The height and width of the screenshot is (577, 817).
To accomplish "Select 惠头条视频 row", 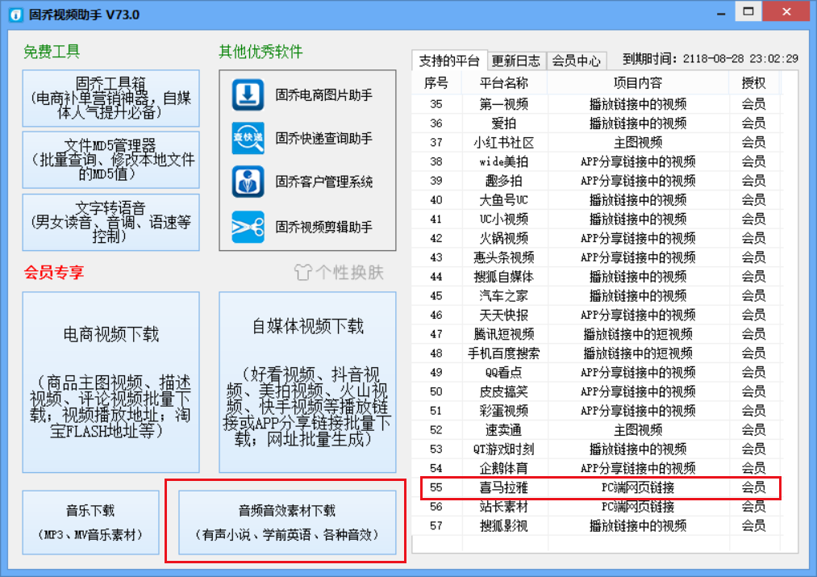I will [x=597, y=257].
